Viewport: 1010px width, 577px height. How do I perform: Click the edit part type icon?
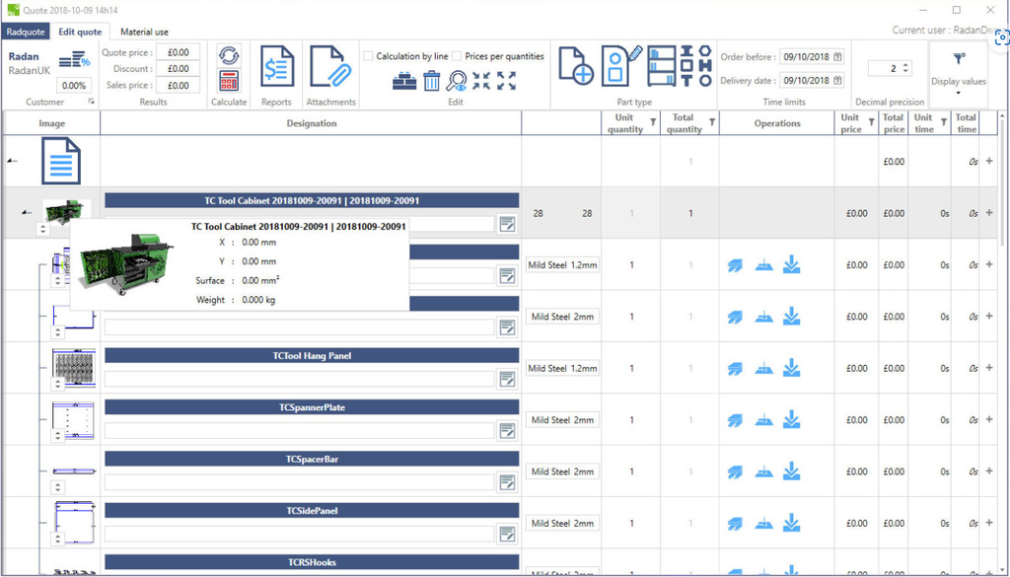616,64
